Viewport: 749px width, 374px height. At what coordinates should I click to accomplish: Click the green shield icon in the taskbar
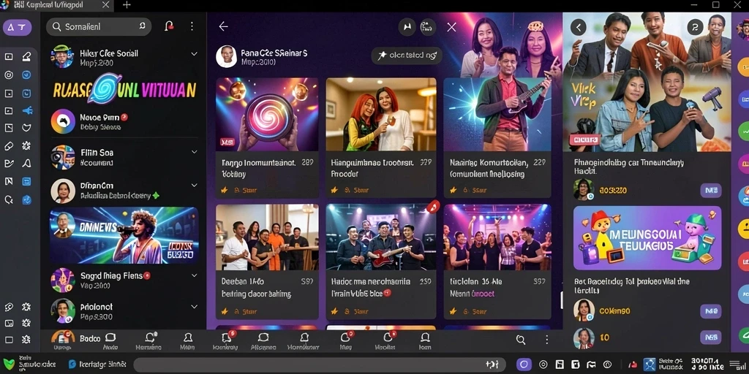coord(9,365)
